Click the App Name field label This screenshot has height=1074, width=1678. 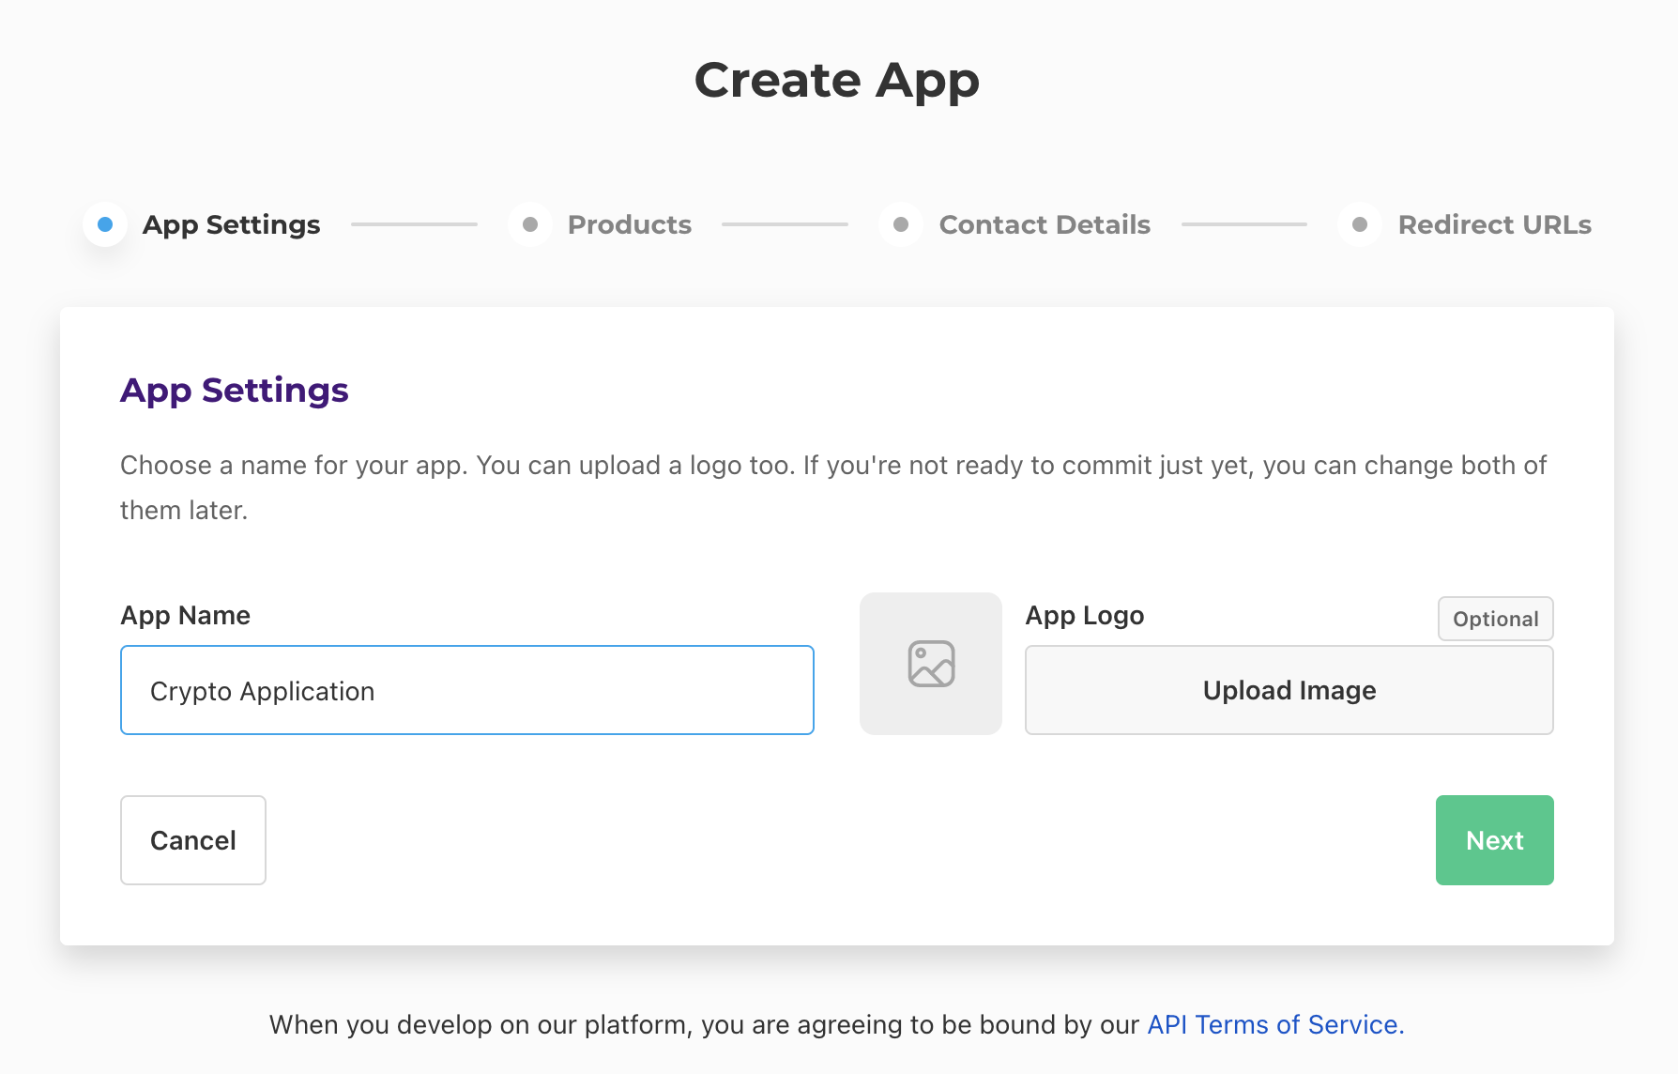tap(186, 615)
